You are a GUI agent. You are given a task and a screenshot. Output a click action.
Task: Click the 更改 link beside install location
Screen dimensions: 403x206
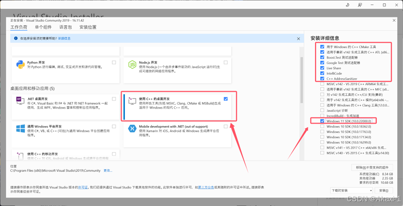[x=108, y=170]
